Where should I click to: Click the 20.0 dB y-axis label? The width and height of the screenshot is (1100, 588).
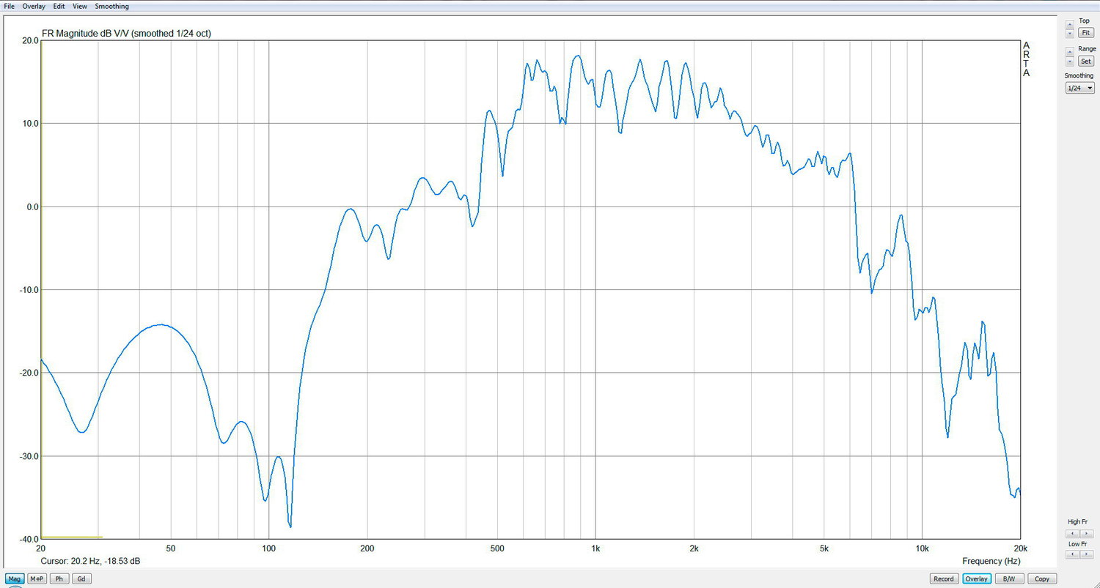point(30,41)
